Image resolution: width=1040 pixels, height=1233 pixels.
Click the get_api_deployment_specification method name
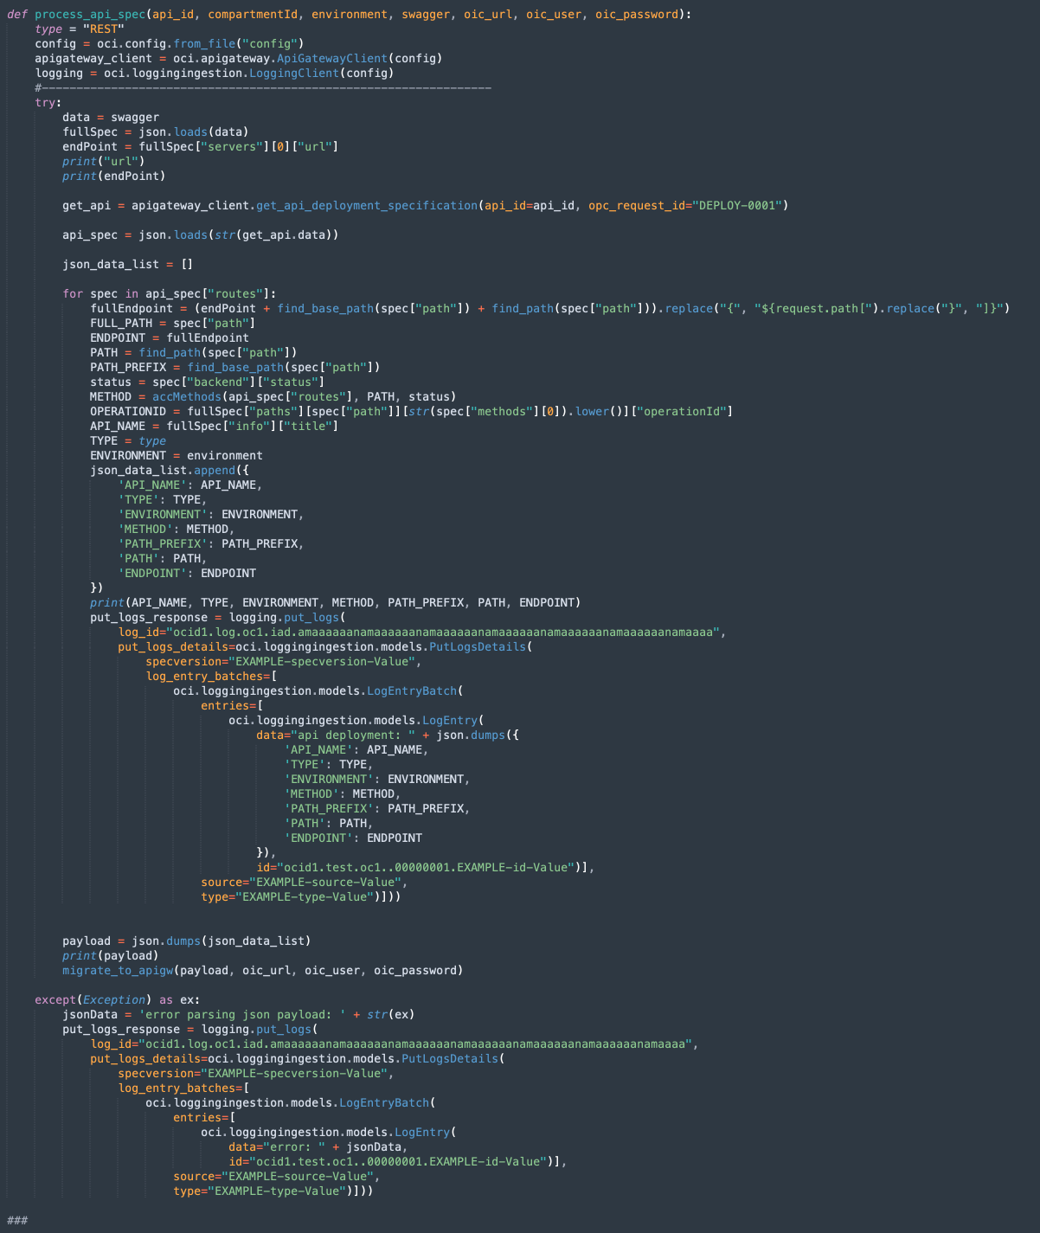[367, 206]
